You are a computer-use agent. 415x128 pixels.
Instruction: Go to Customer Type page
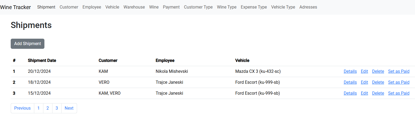[198, 7]
